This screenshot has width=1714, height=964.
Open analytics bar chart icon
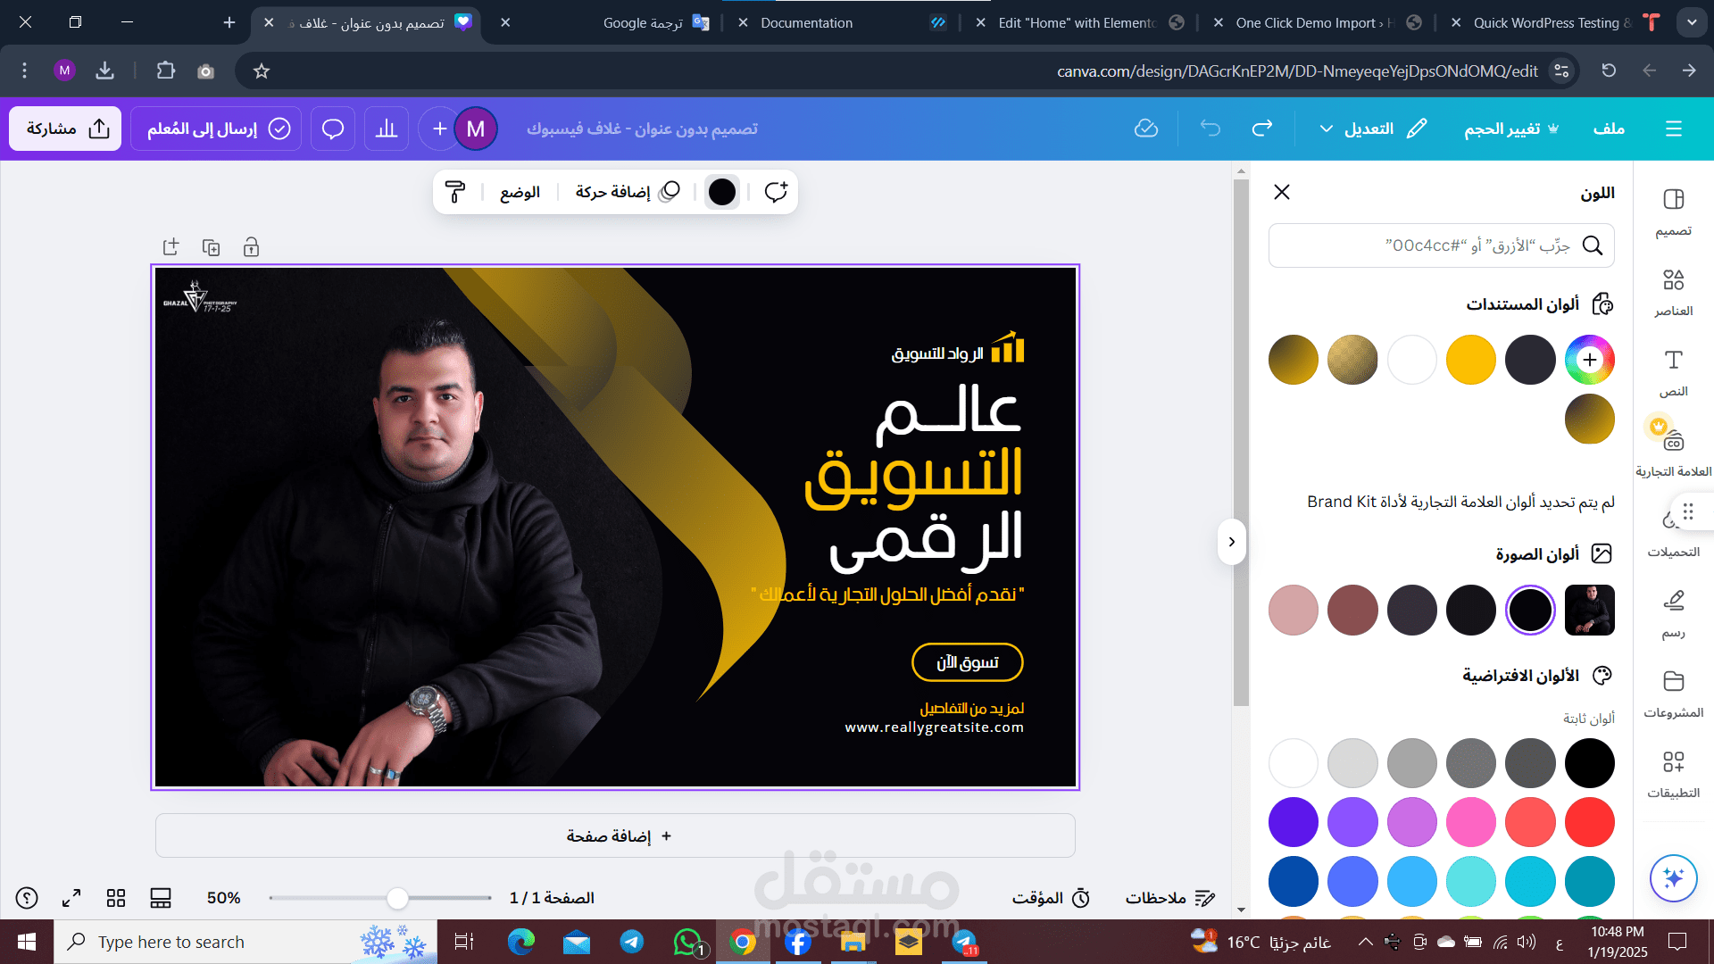[387, 129]
